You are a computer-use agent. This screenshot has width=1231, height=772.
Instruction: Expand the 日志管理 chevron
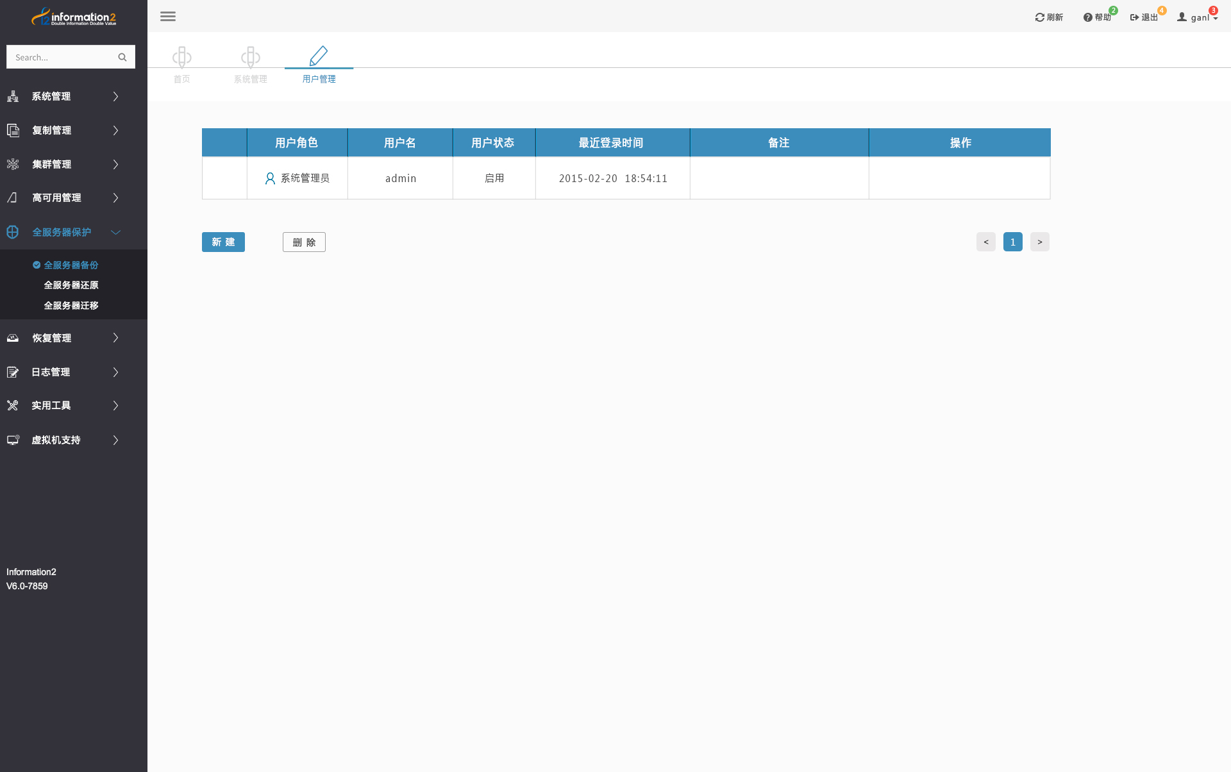coord(116,372)
